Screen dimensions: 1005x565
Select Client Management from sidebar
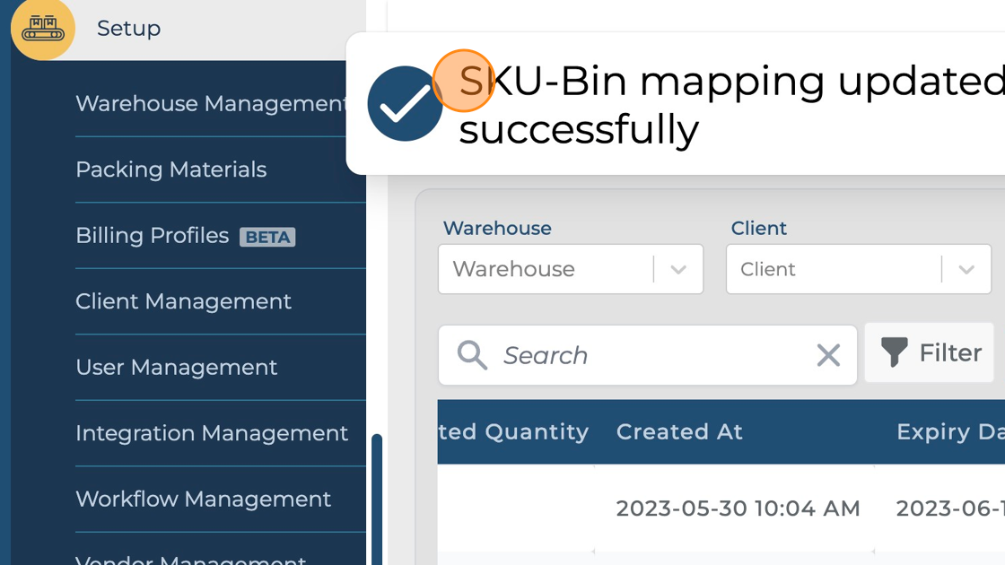pos(184,301)
